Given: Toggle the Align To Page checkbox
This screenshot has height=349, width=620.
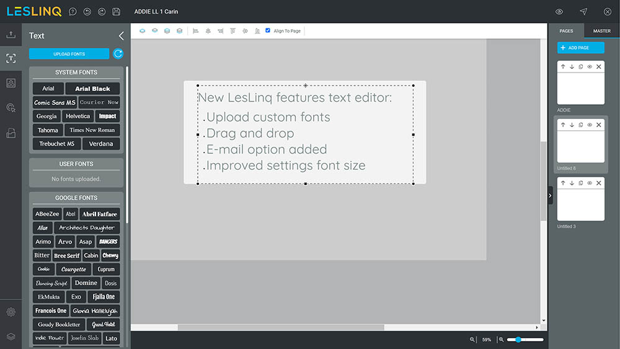Looking at the screenshot, I should [268, 30].
